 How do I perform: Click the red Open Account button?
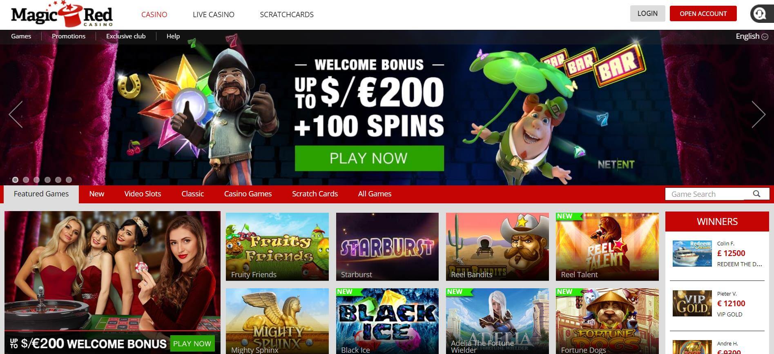pyautogui.click(x=703, y=13)
